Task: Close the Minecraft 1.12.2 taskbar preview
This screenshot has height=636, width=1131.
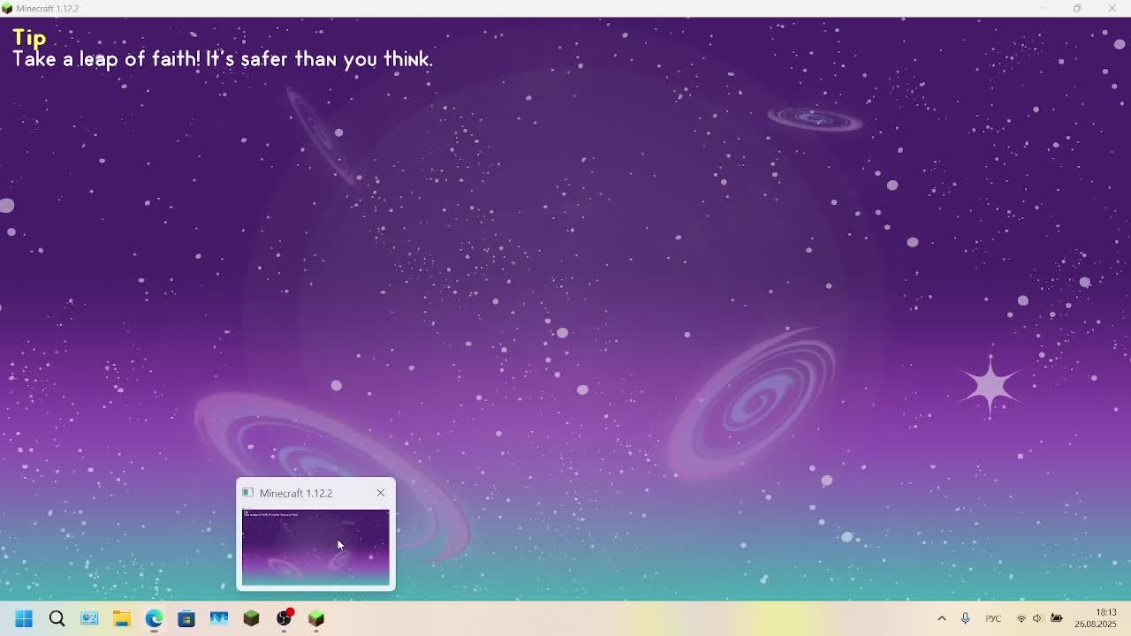Action: coord(381,493)
